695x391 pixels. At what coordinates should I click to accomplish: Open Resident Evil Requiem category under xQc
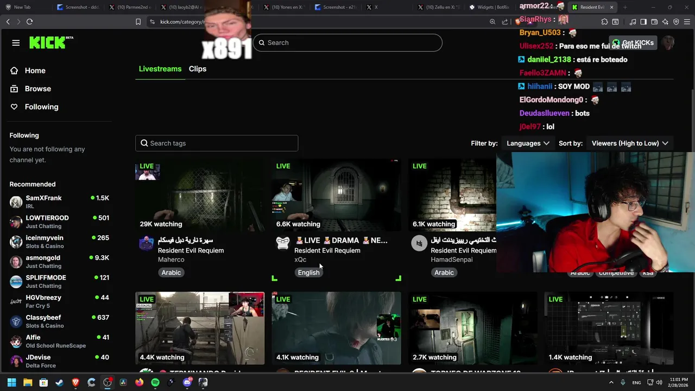(327, 250)
